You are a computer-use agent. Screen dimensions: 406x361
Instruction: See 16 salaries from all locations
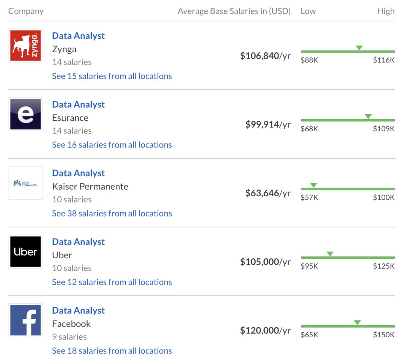click(112, 145)
